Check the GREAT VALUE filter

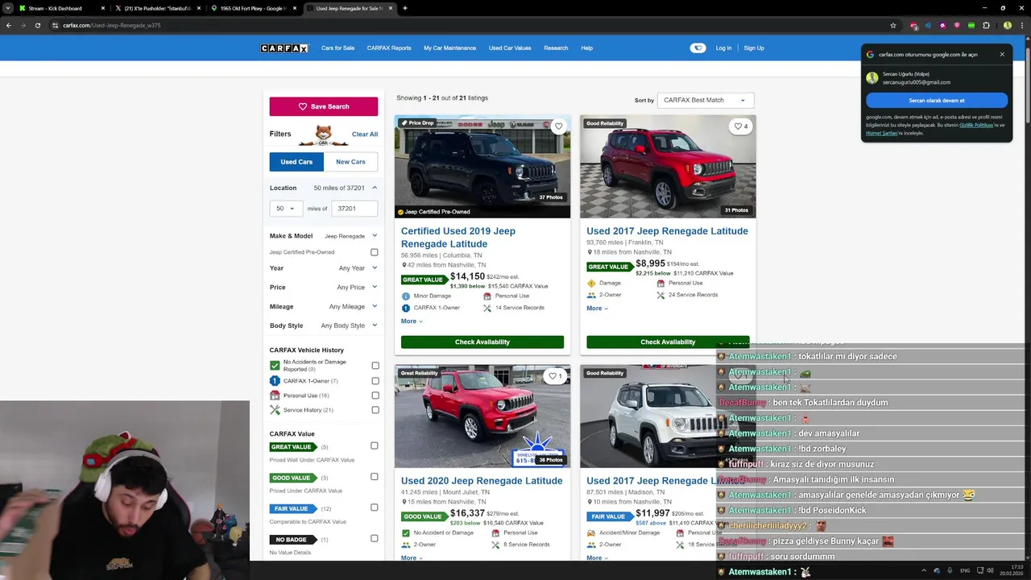[375, 445]
